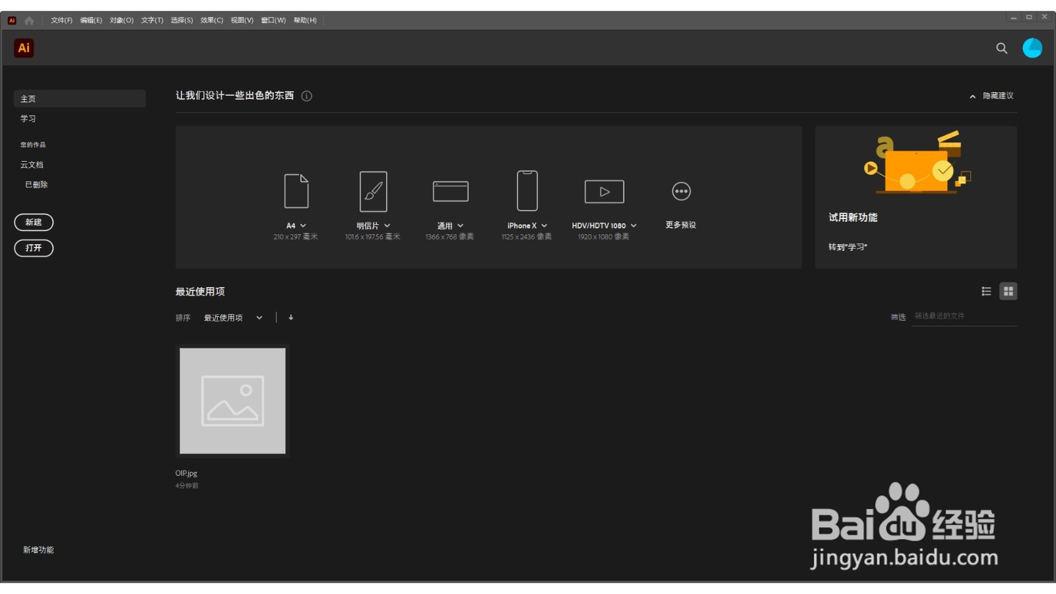
Task: Click the 打开 button
Action: [x=34, y=248]
